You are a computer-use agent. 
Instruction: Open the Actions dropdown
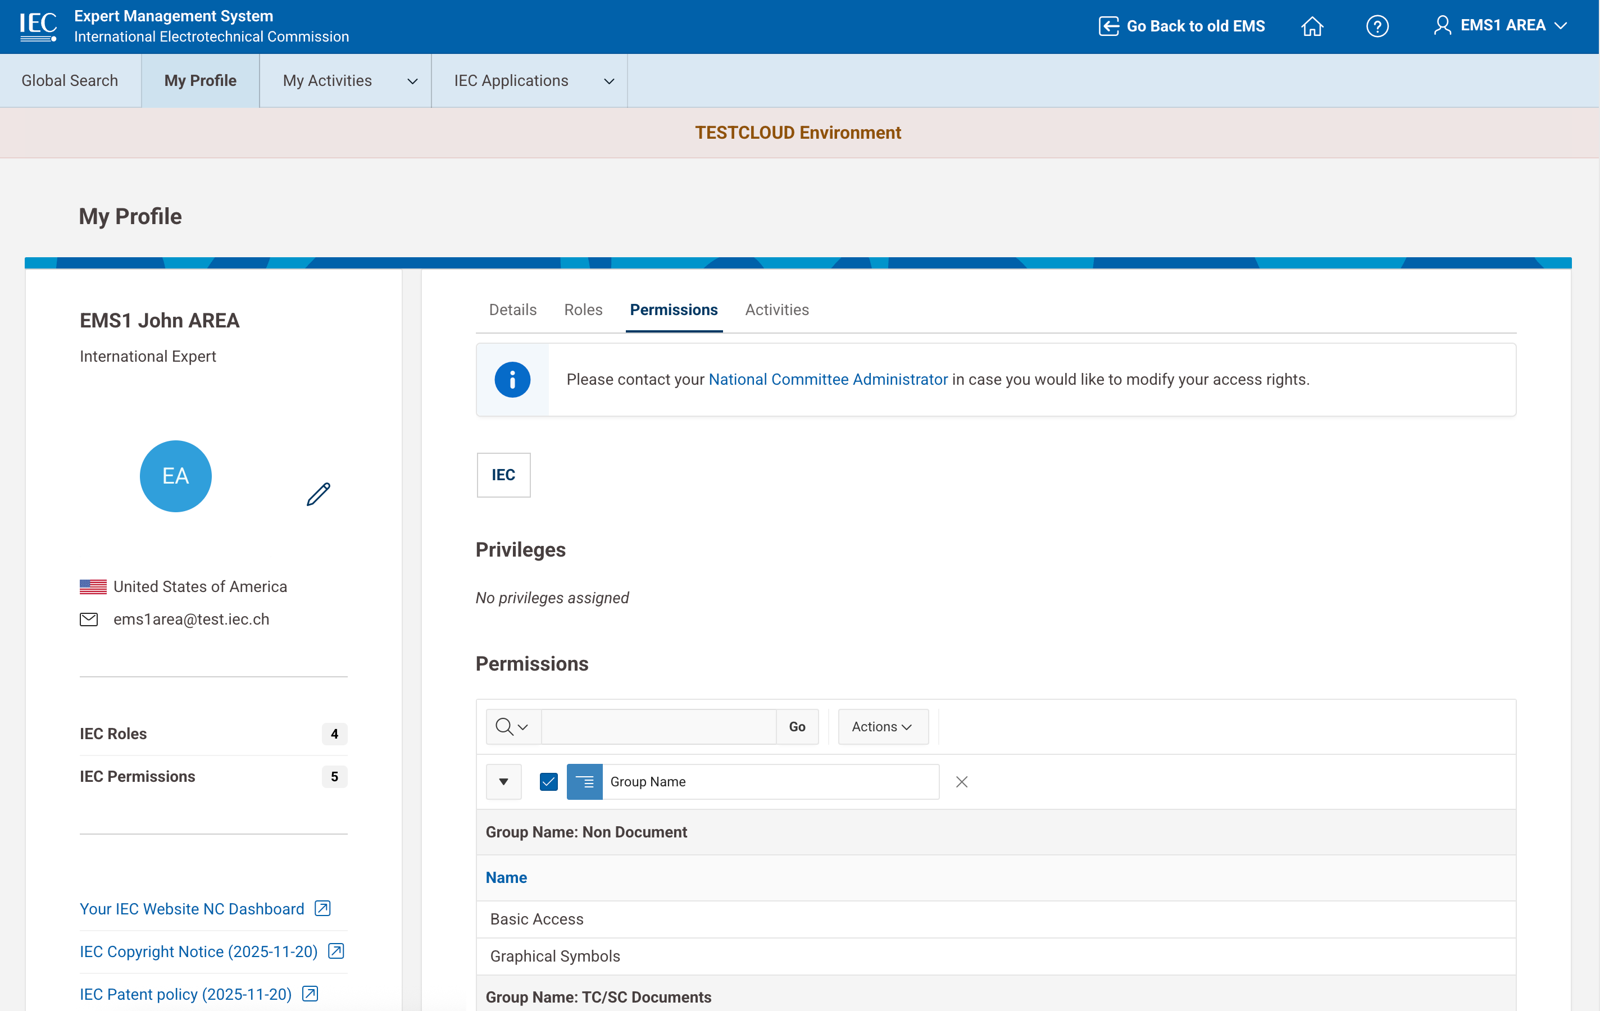click(x=883, y=726)
